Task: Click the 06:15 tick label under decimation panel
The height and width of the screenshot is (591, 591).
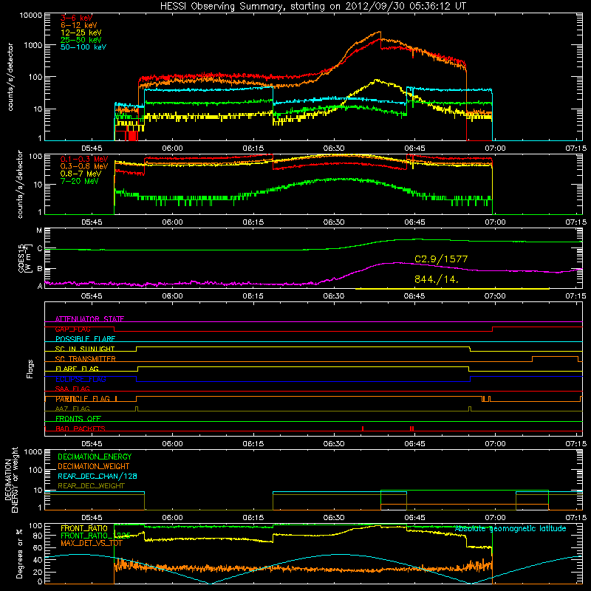Action: pos(253,518)
